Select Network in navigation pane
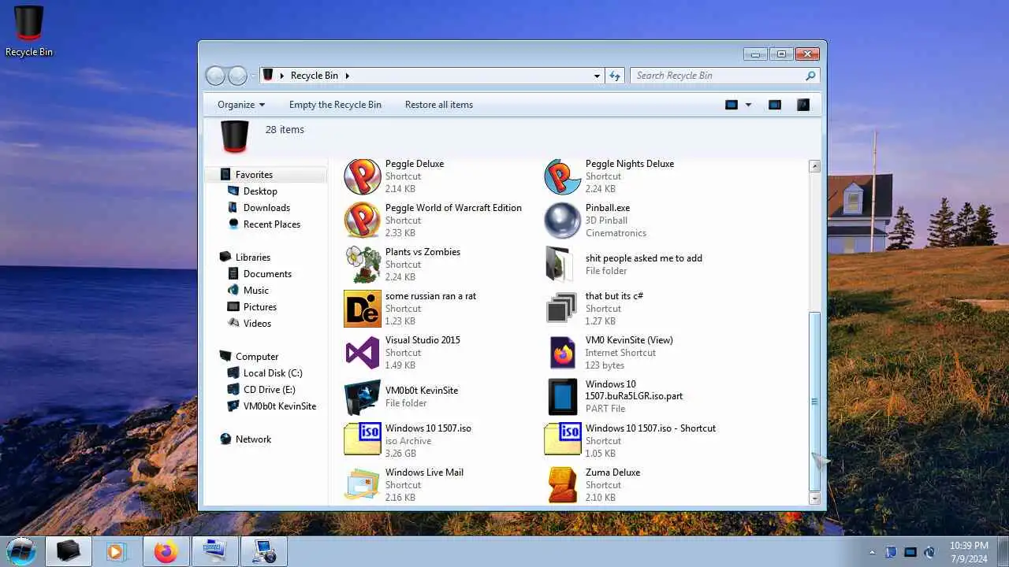Viewport: 1009px width, 567px height. pyautogui.click(x=245, y=439)
